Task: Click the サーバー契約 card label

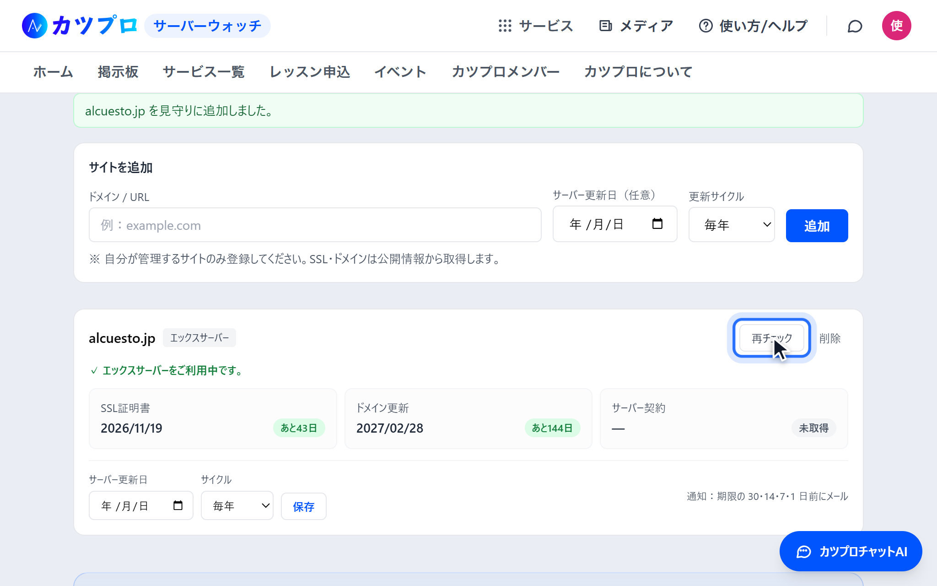Action: coord(639,408)
